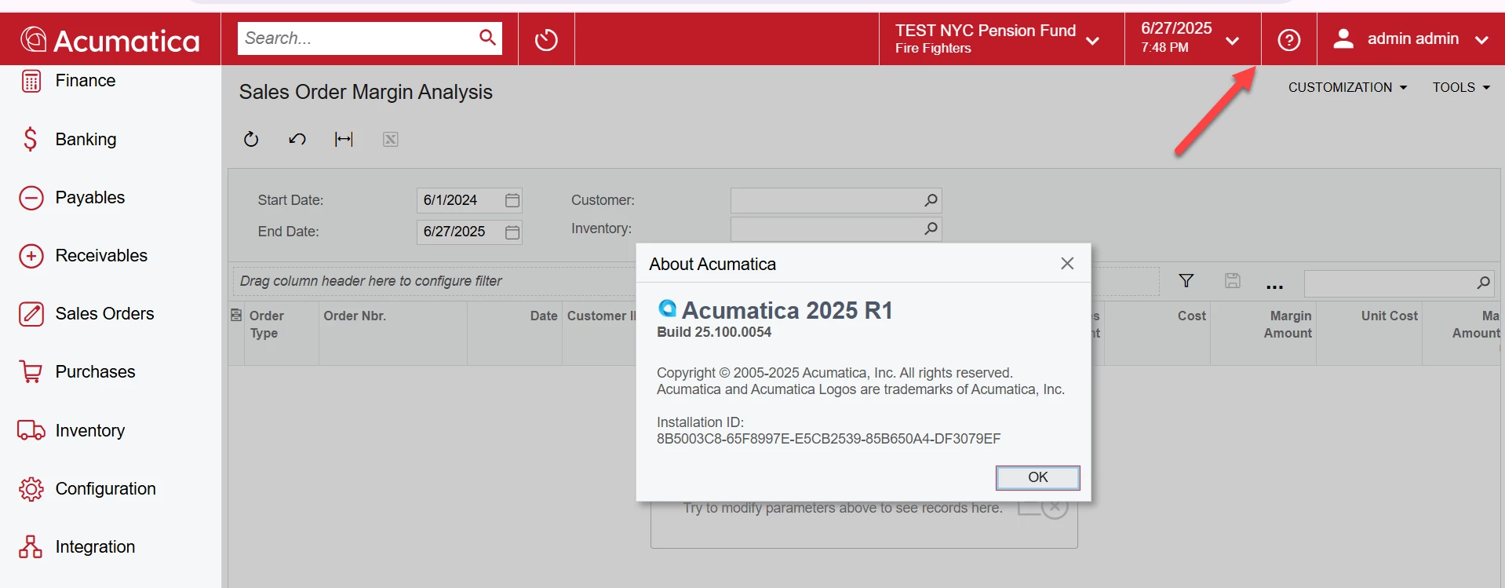This screenshot has height=588, width=1505.
Task: Open Sales Orders workspace in sidebar
Action: point(104,313)
